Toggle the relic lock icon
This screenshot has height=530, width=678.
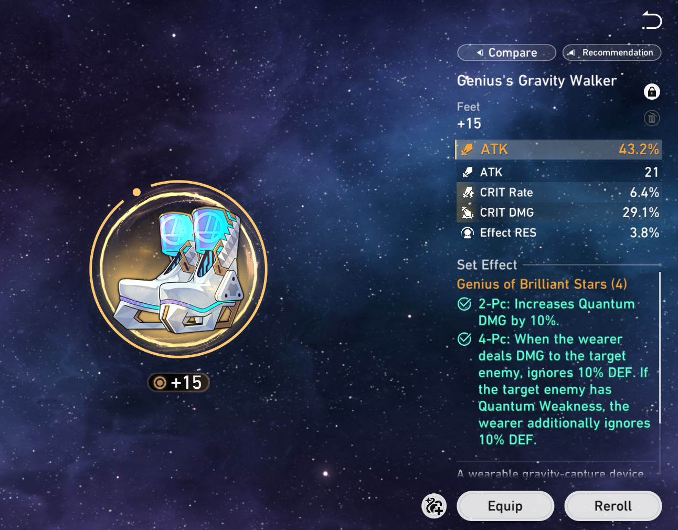652,92
